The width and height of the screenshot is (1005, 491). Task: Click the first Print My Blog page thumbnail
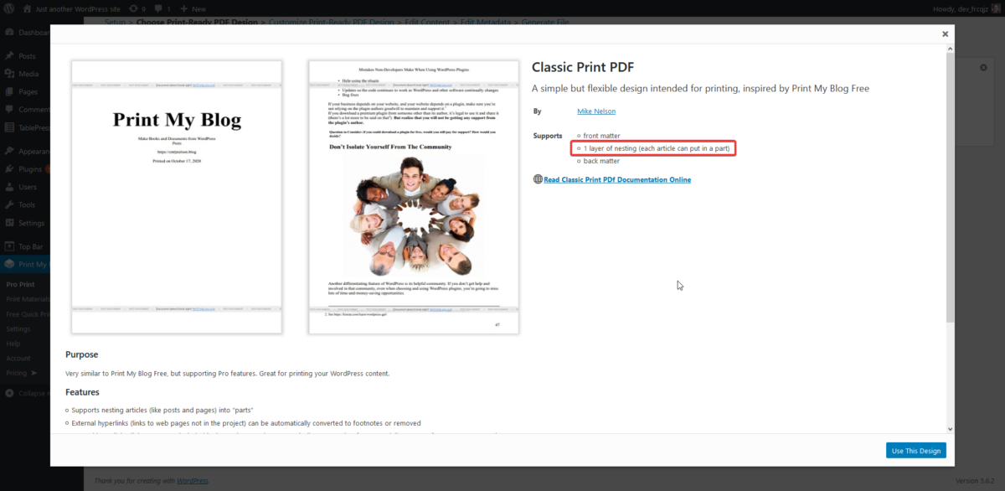(176, 197)
